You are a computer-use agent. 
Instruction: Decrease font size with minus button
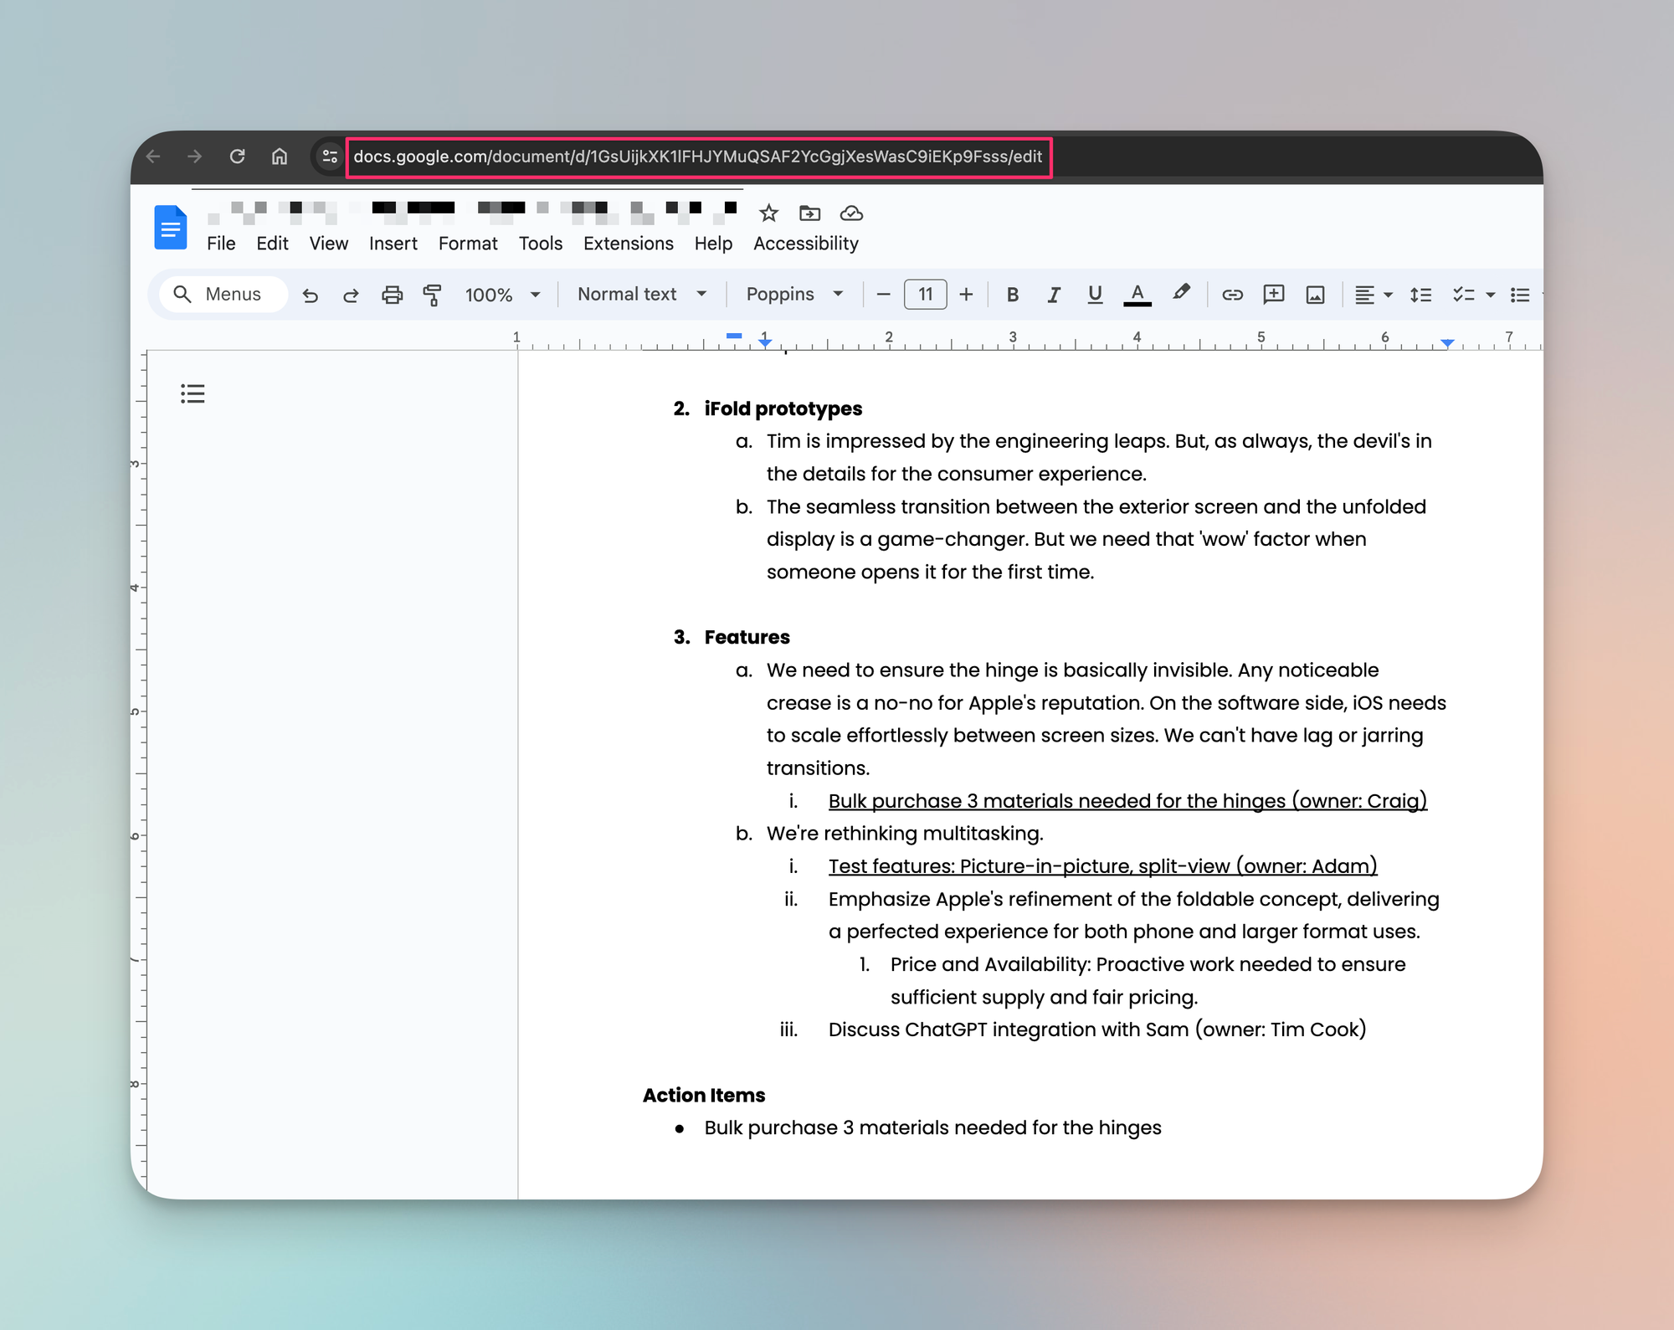[883, 295]
